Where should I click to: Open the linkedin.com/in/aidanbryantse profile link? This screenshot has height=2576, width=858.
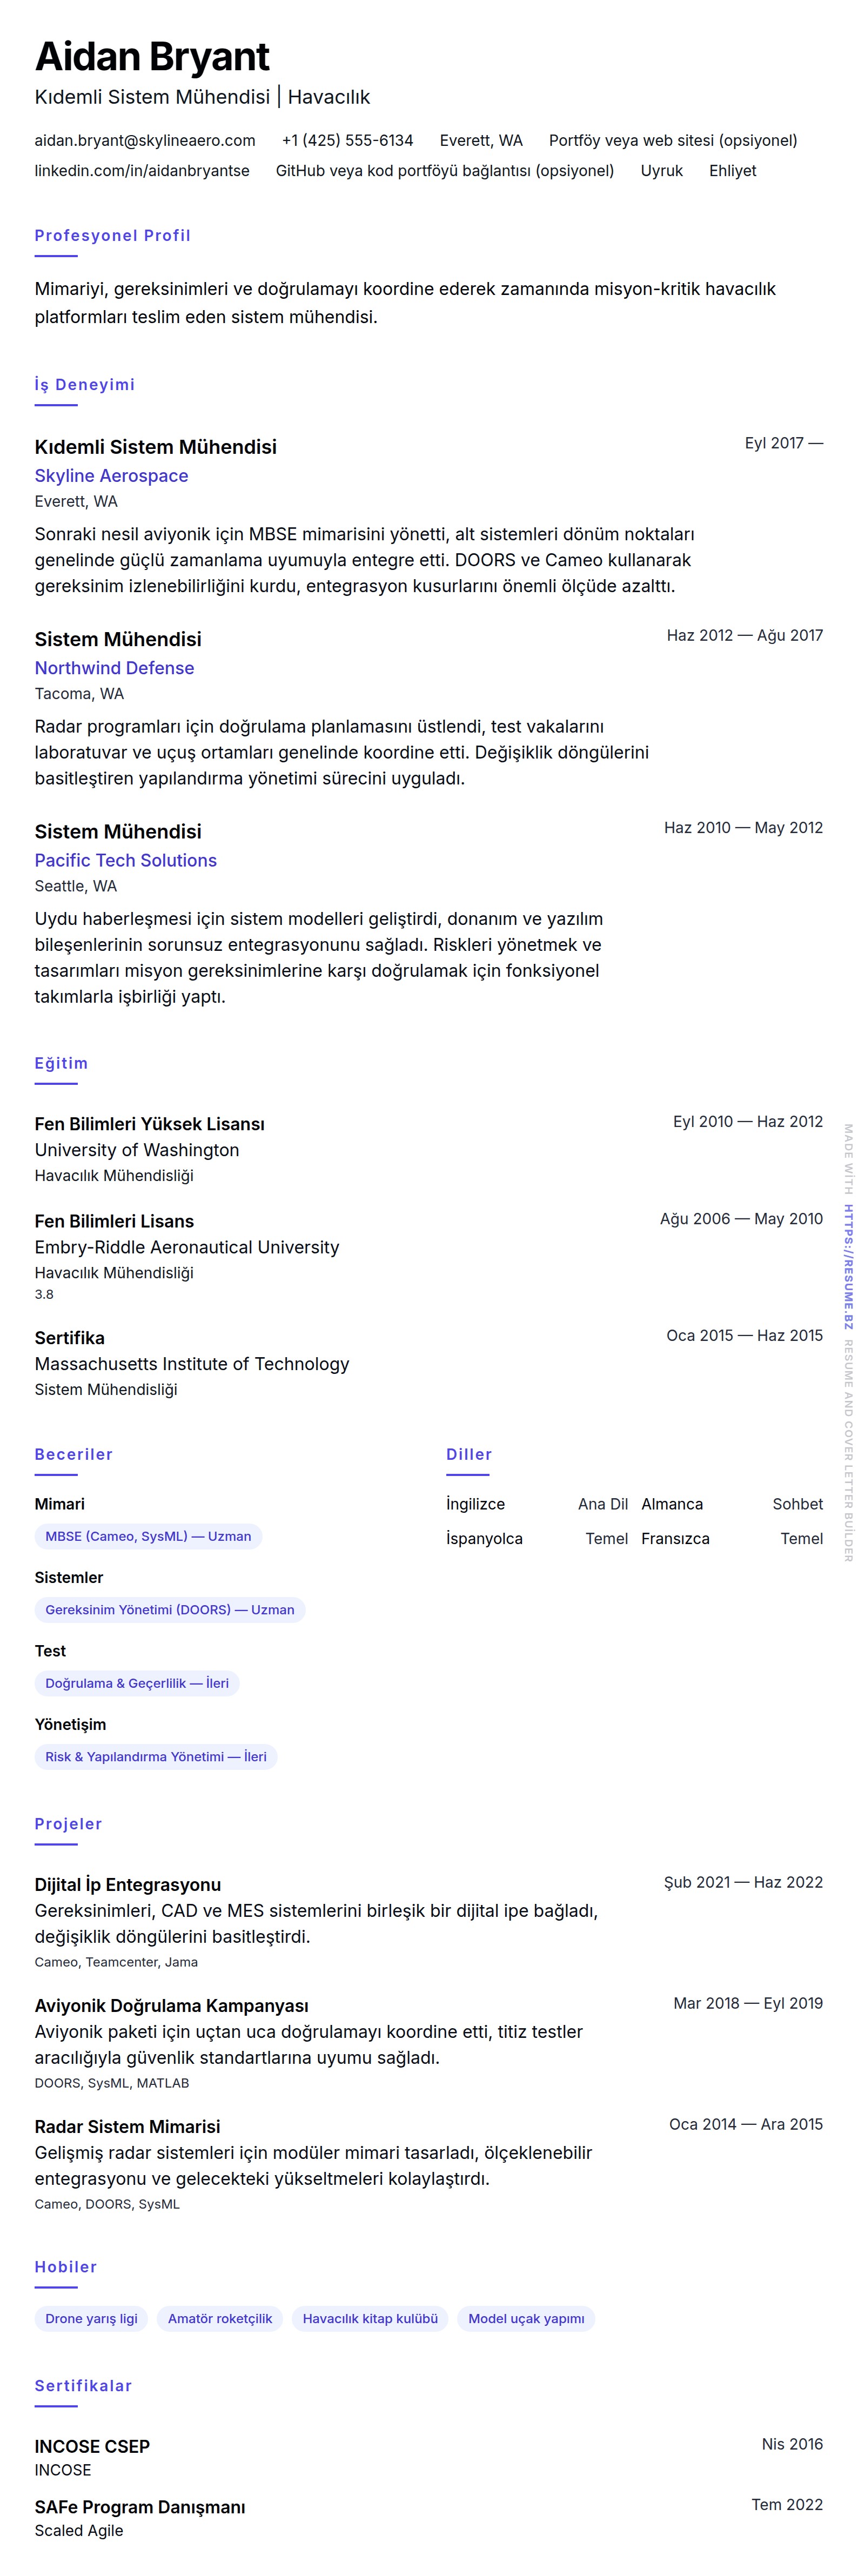point(142,171)
